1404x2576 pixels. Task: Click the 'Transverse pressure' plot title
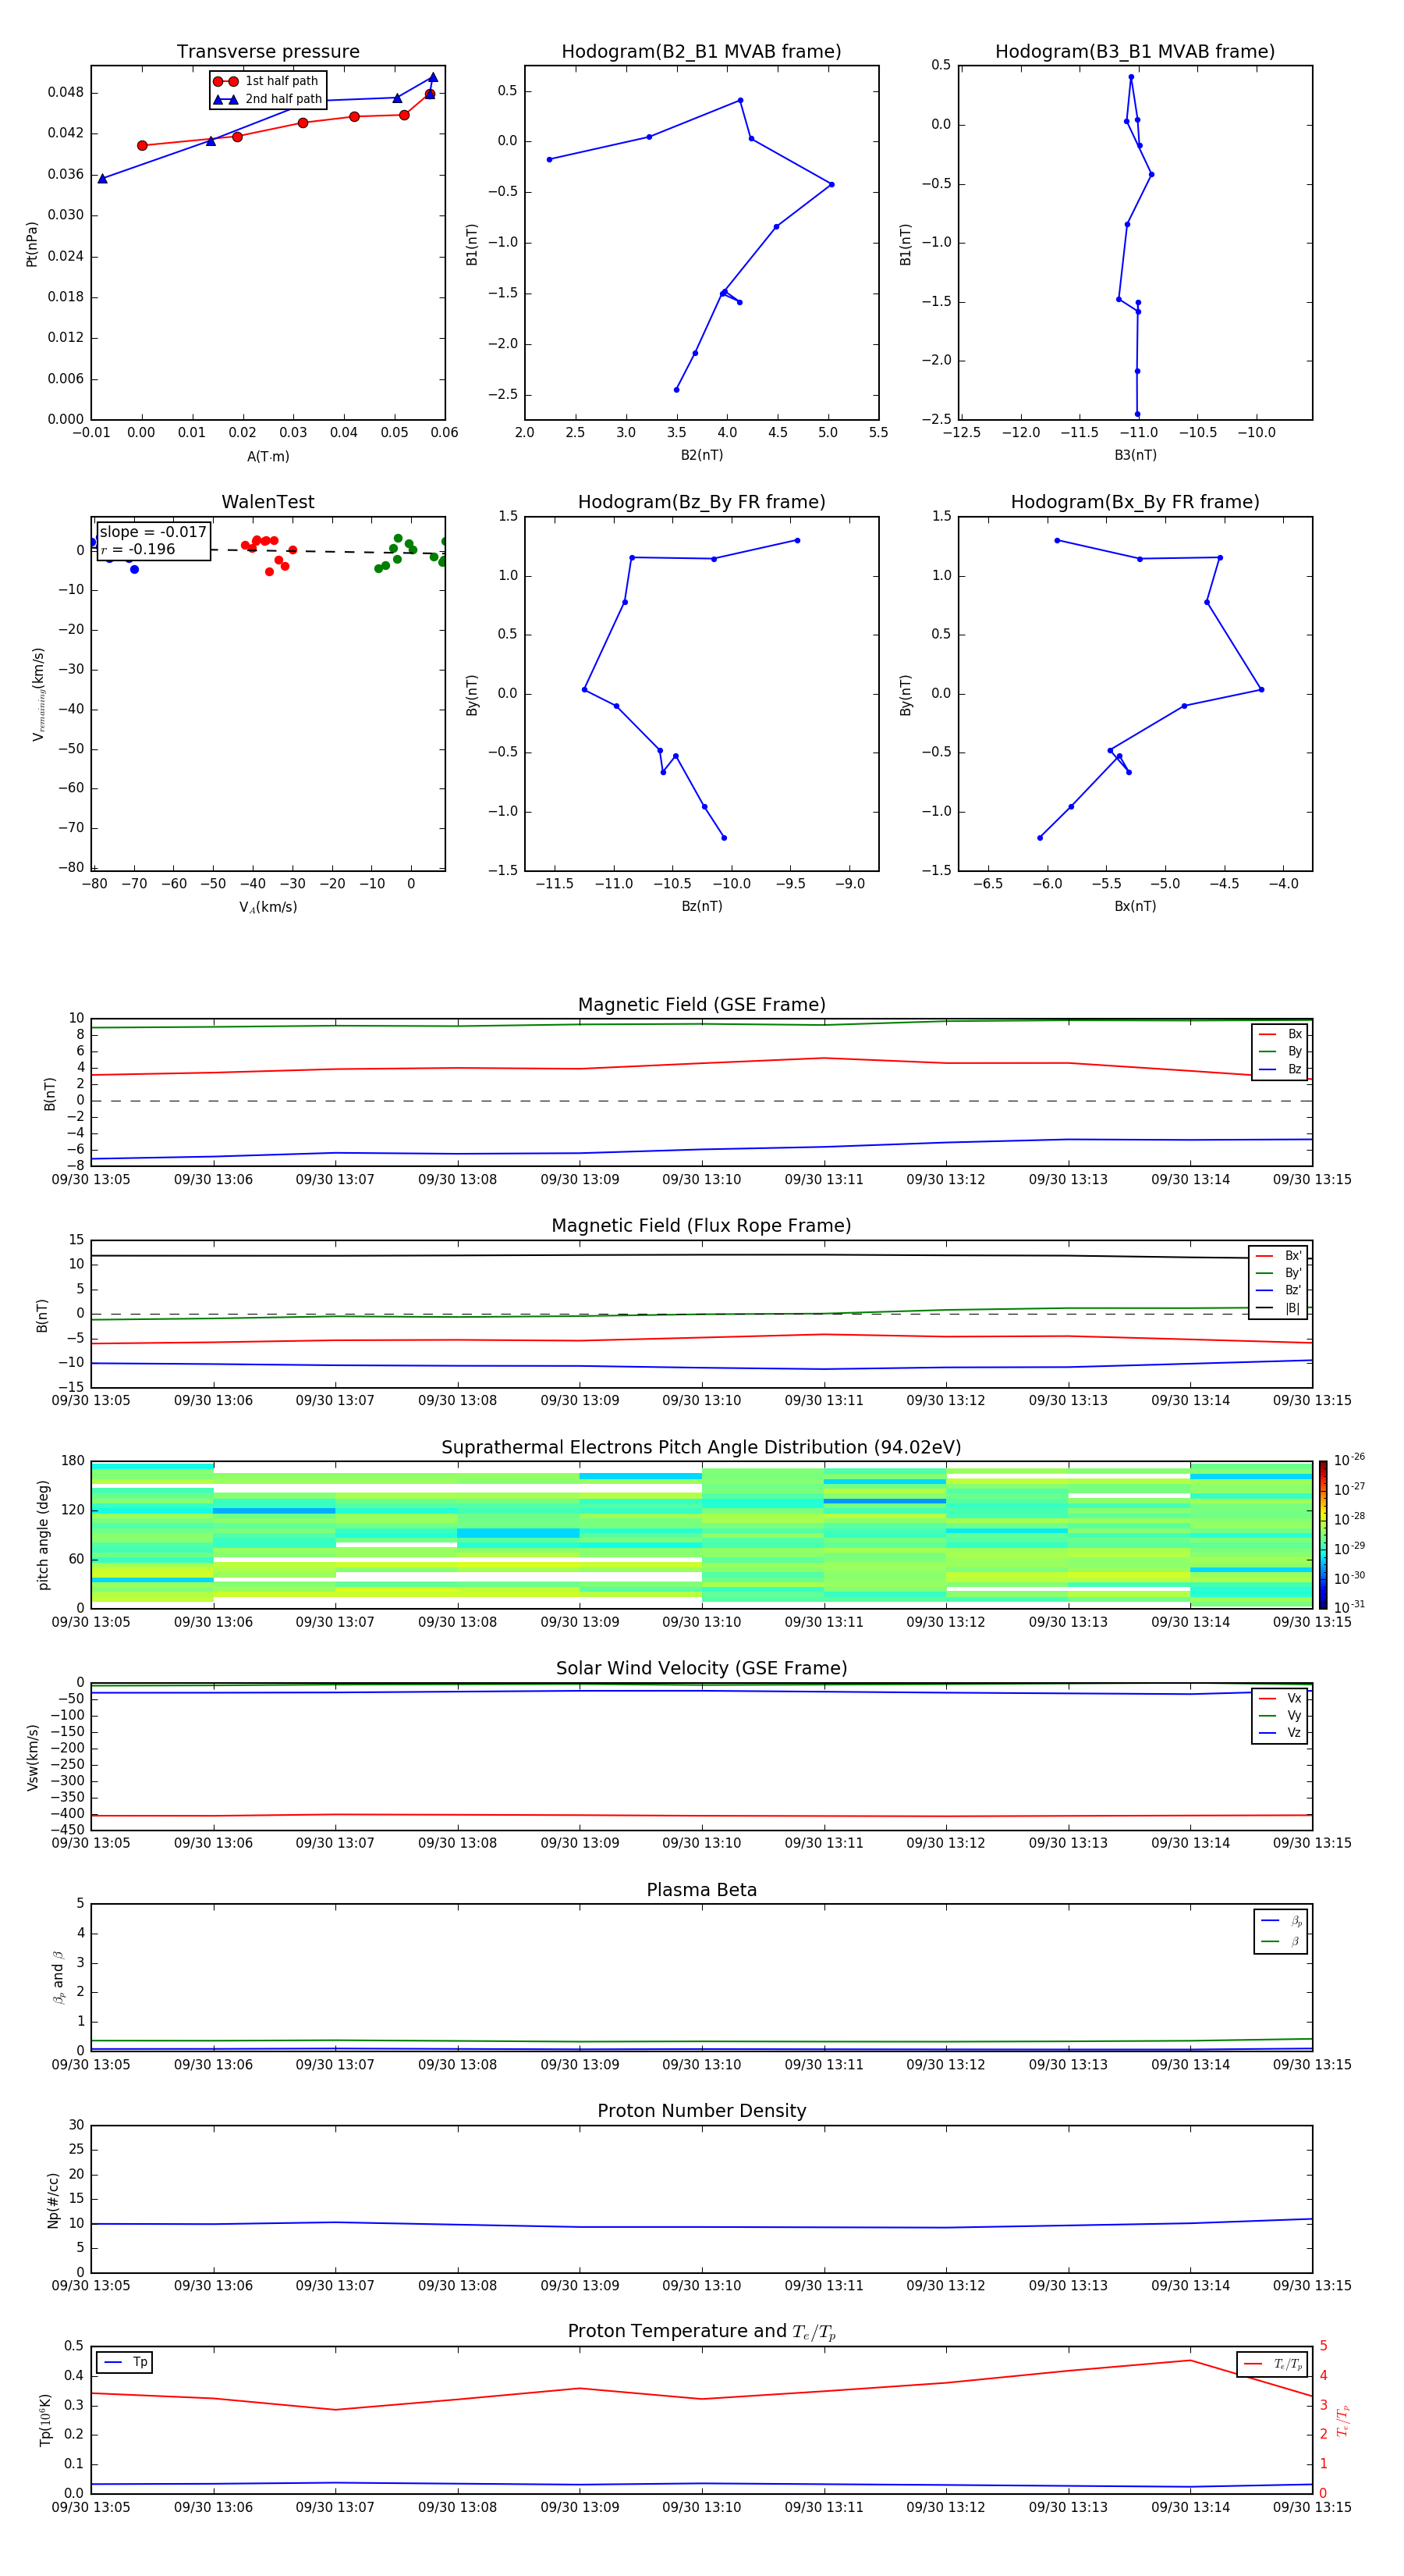(x=268, y=52)
